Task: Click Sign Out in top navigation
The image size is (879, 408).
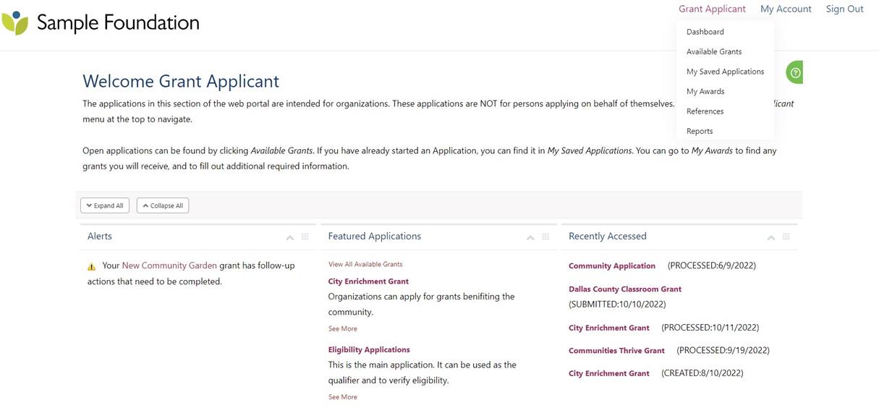Action: click(x=844, y=9)
